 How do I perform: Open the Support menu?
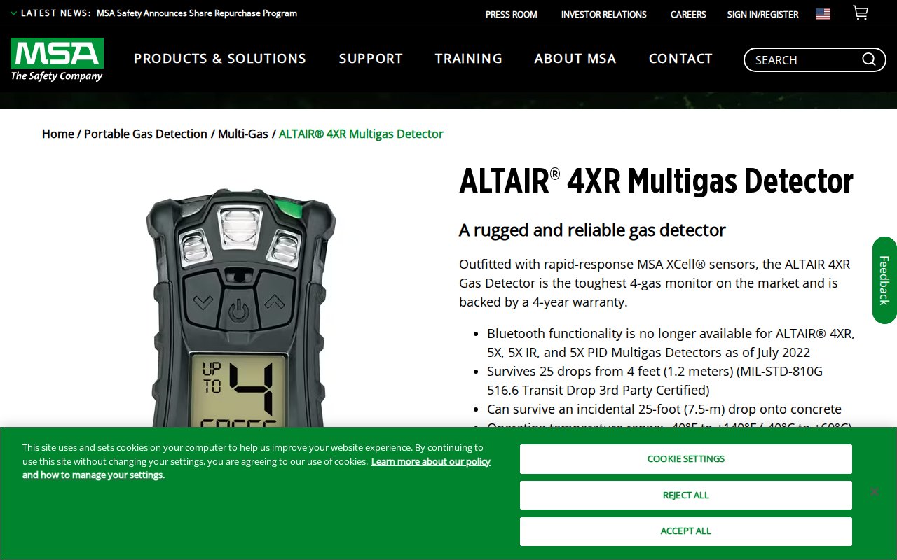tap(371, 59)
